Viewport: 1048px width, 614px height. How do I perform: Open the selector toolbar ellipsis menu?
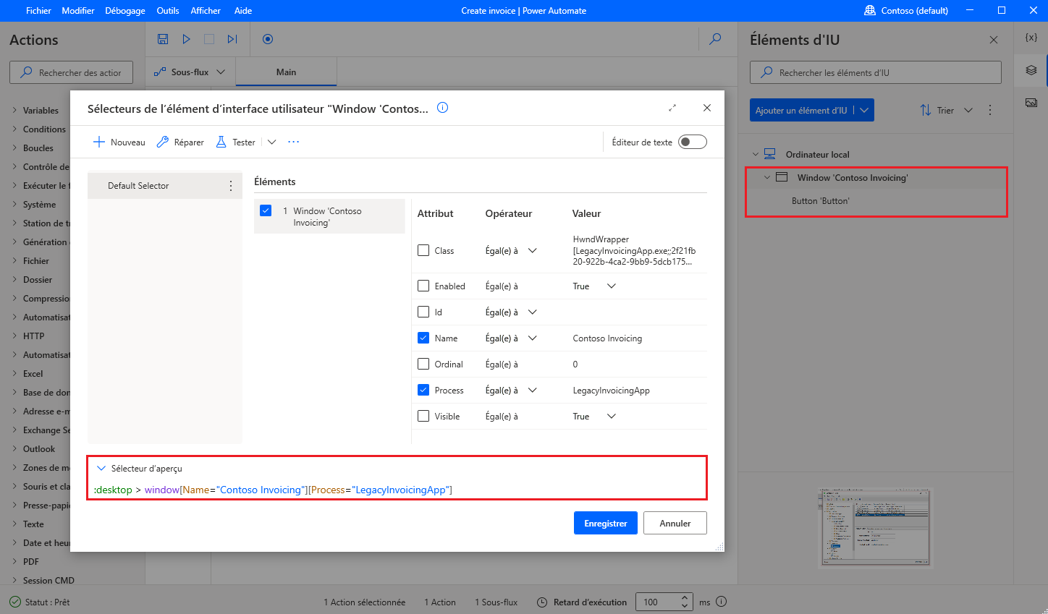coord(293,142)
